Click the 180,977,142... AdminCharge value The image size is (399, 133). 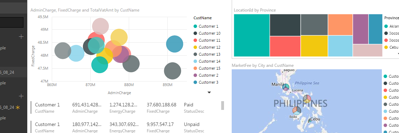pos(87,124)
